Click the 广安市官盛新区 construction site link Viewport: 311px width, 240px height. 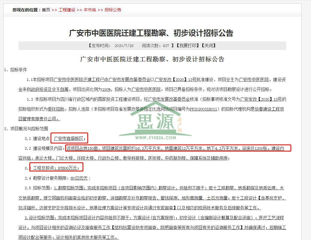pyautogui.click(x=69, y=138)
